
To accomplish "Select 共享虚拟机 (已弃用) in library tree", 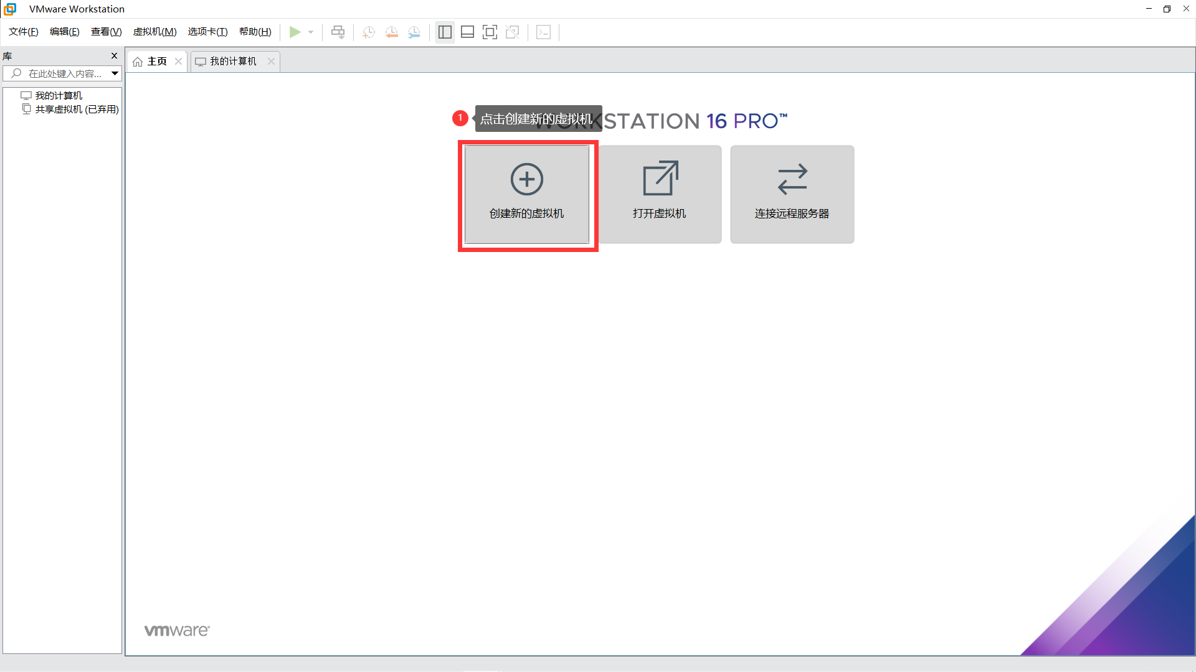I will [77, 110].
